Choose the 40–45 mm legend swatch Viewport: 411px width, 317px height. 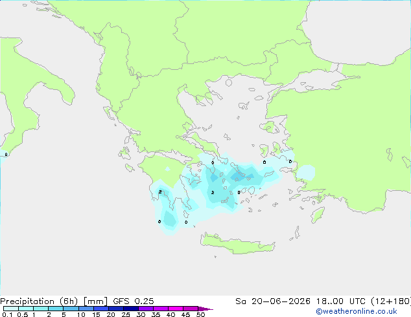[176, 309]
